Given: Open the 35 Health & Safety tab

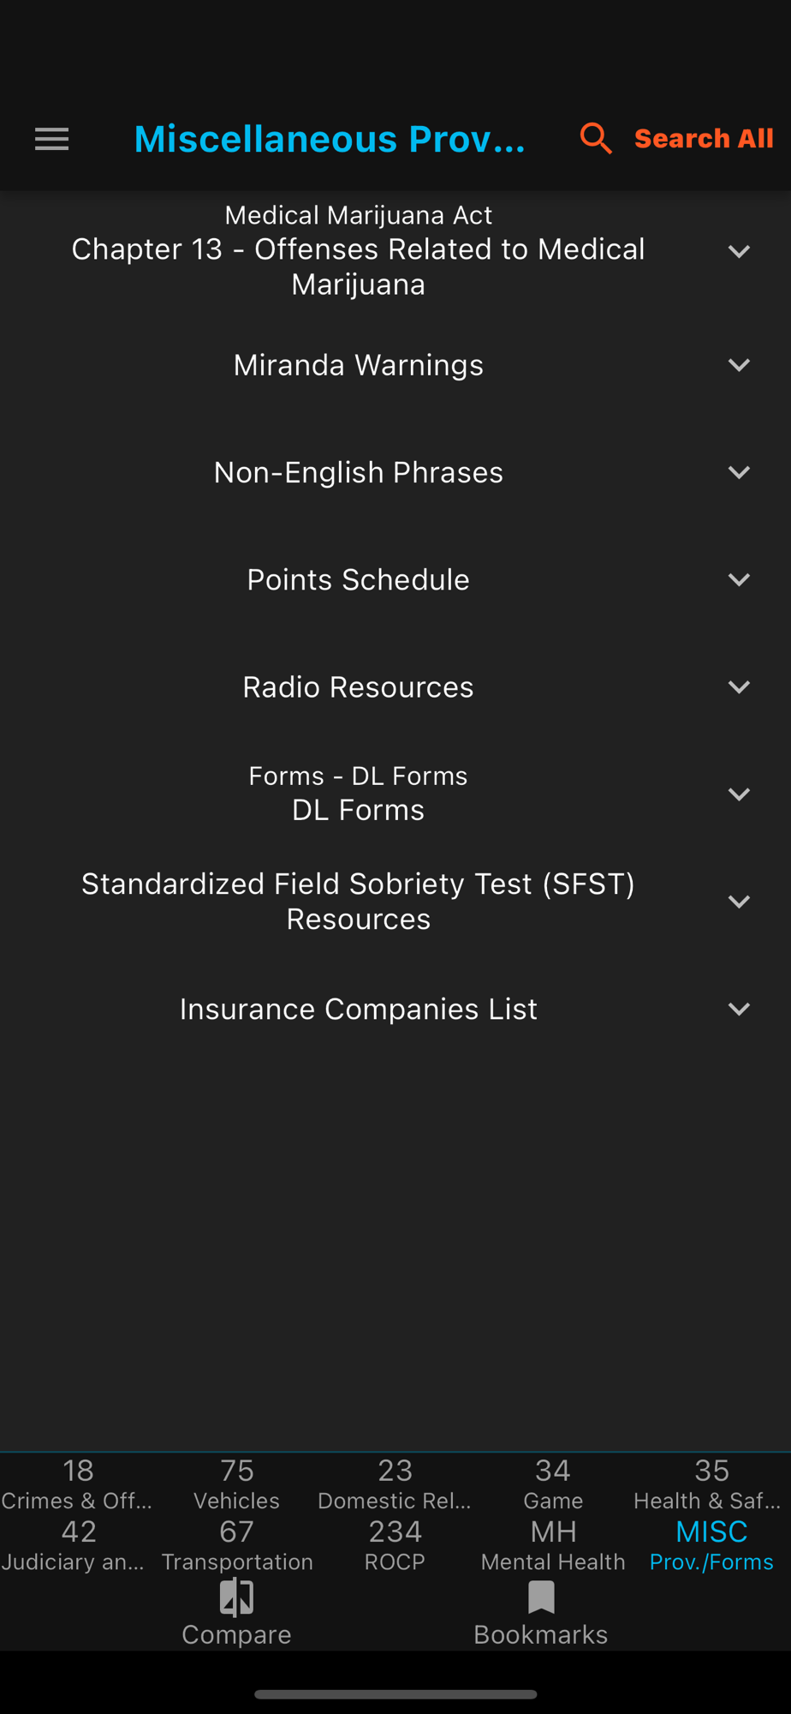Looking at the screenshot, I should pos(711,1484).
